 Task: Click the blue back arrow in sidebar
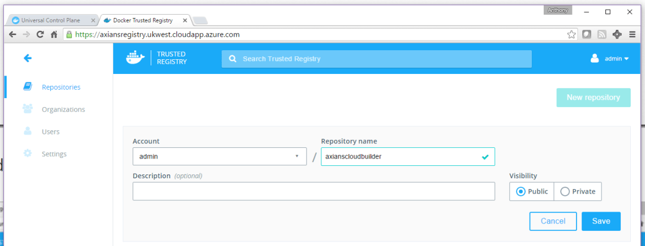click(x=27, y=58)
